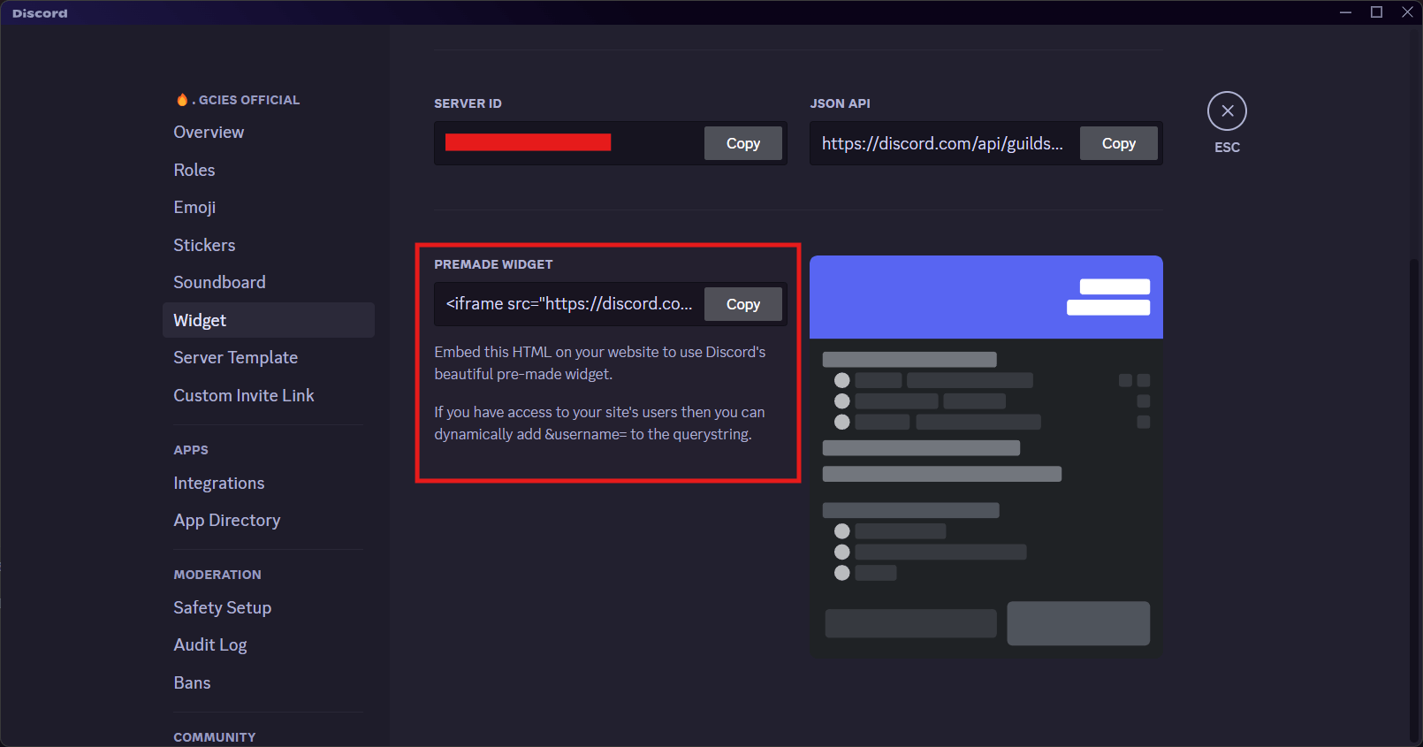Viewport: 1423px width, 747px height.
Task: Click the 'Embed this HTML' description text
Action: (600, 363)
